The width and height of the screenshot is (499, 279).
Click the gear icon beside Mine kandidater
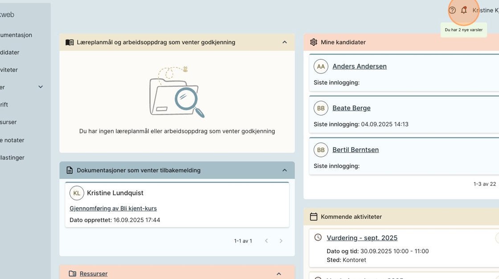314,42
